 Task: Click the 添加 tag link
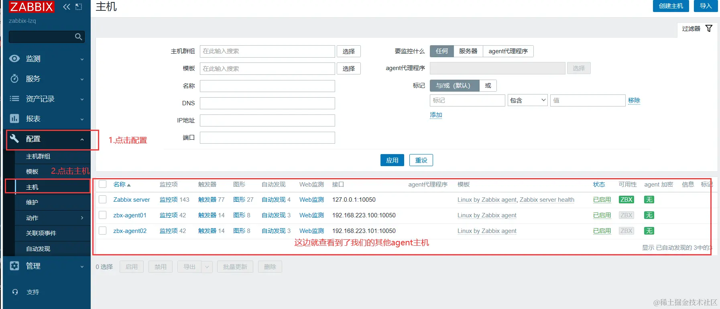tap(436, 115)
